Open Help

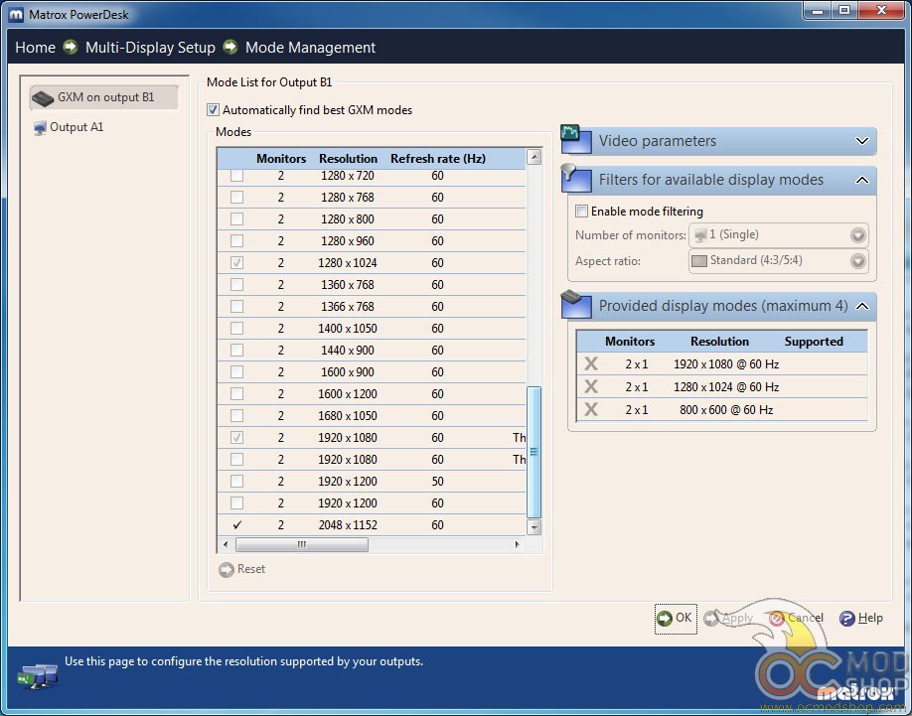[861, 619]
